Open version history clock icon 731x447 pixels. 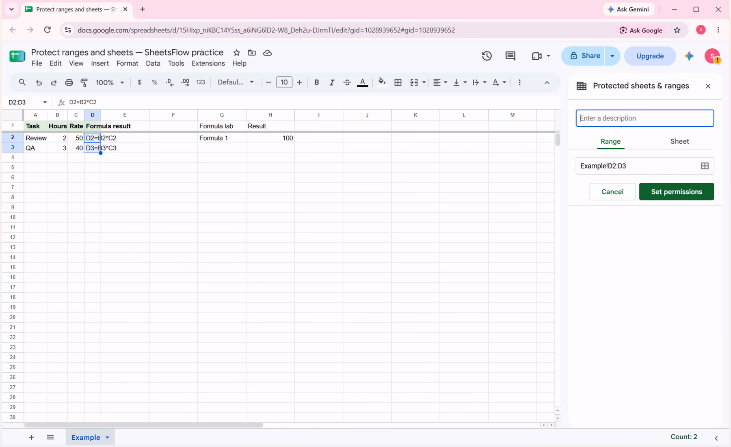point(487,56)
